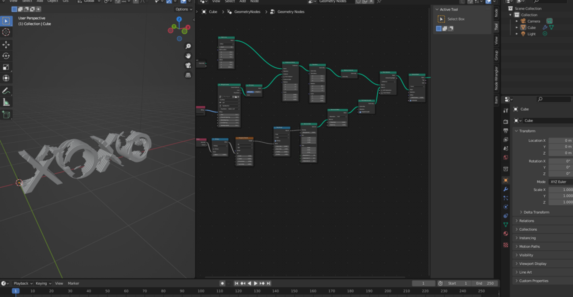Toggle camera view in the viewport
This screenshot has width=573, height=297.
(x=188, y=65)
